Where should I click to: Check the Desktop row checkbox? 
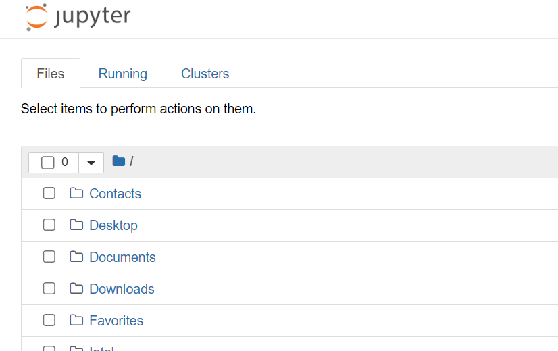click(x=49, y=225)
